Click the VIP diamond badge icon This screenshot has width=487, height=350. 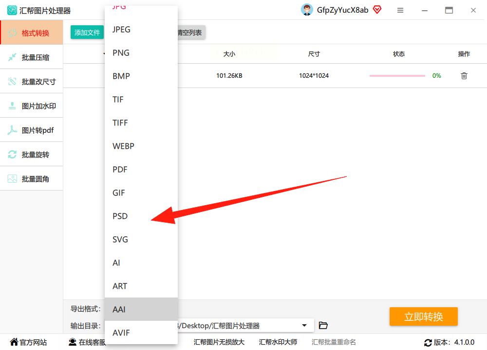tap(377, 10)
